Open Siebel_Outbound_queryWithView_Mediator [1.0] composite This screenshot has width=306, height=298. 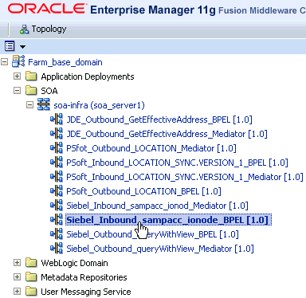point(160,249)
